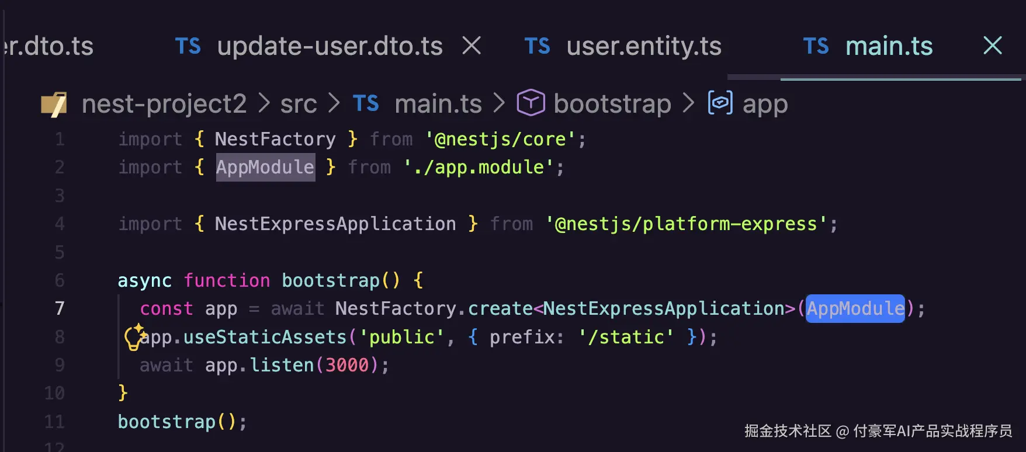The height and width of the screenshot is (452, 1026).
Task: Expand chevron after src breadcrumb
Action: pyautogui.click(x=334, y=104)
